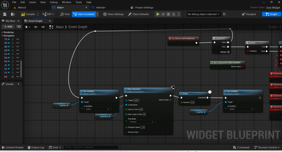
Task: Close the Main tab
Action: pyautogui.click(x=86, y=7)
